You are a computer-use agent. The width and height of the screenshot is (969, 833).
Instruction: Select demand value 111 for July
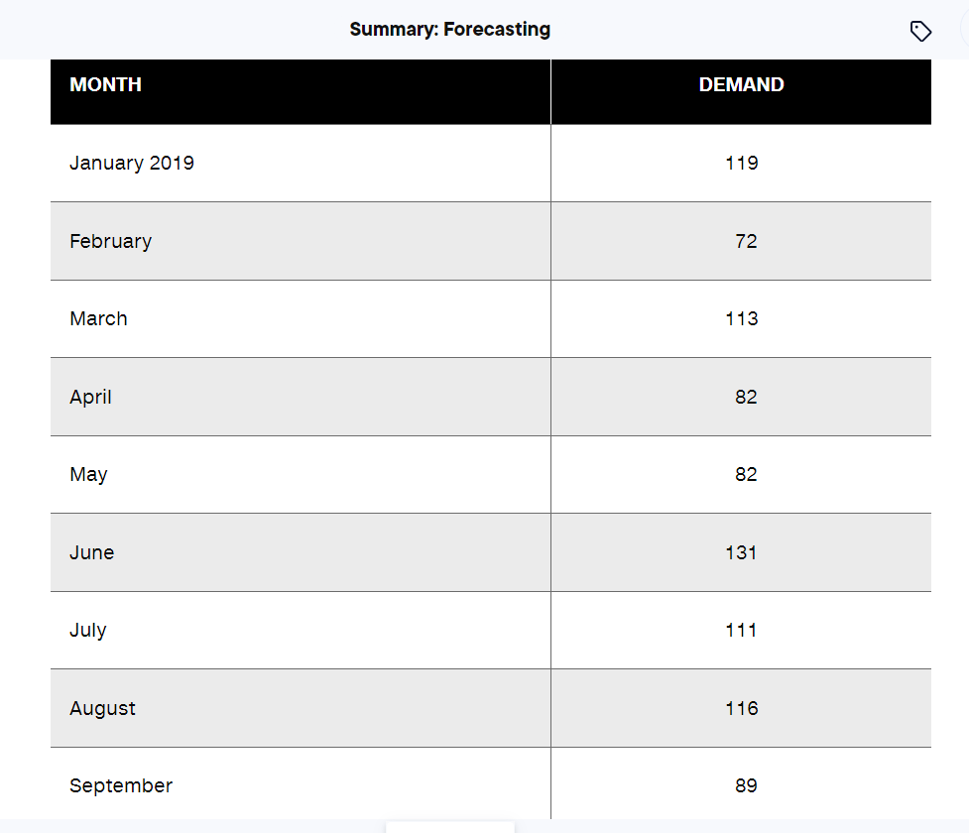pyautogui.click(x=741, y=631)
